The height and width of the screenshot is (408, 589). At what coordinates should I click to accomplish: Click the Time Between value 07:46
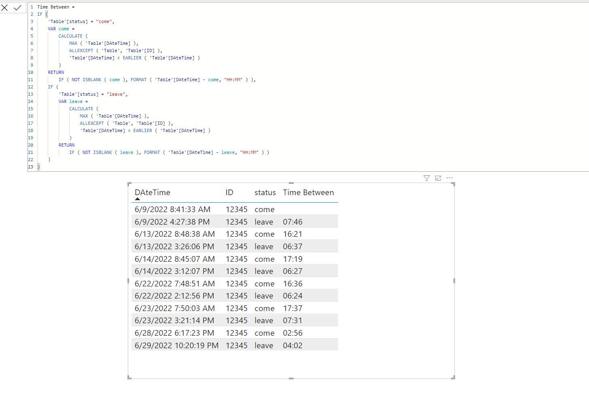coord(292,222)
